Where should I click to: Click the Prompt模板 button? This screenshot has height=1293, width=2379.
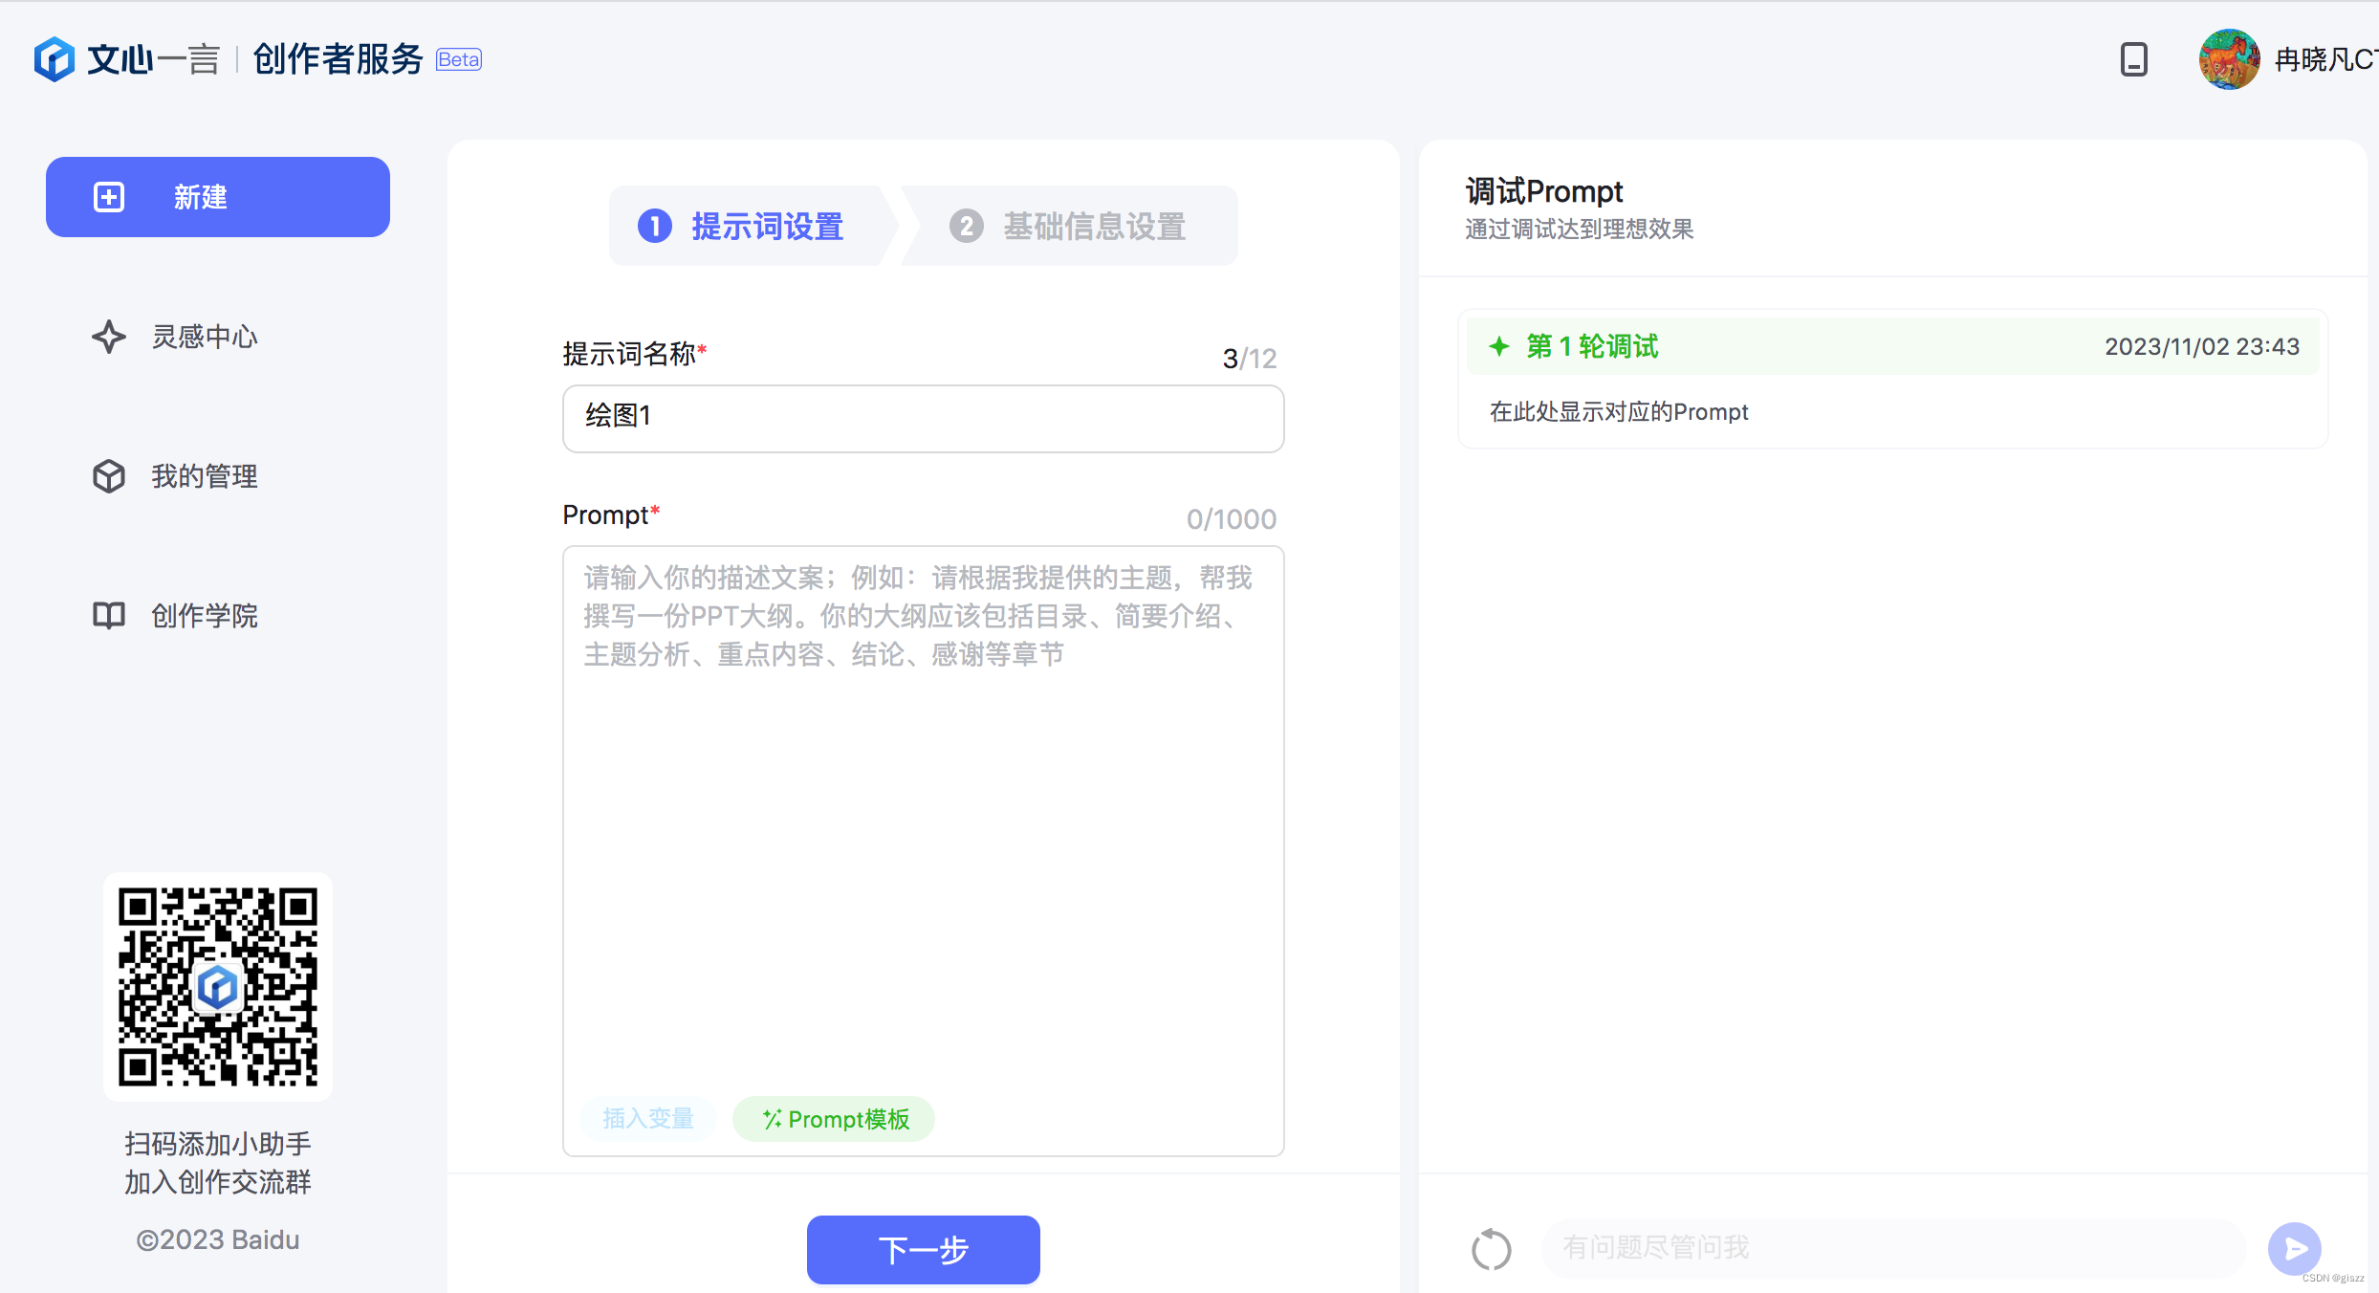coord(834,1119)
